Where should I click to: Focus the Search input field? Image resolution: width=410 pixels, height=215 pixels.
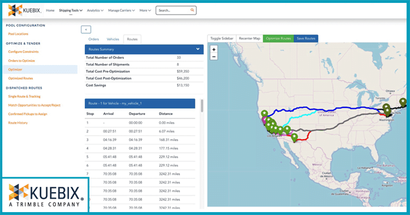pyautogui.click(x=173, y=10)
